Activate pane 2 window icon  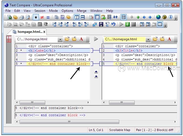[148, 25]
